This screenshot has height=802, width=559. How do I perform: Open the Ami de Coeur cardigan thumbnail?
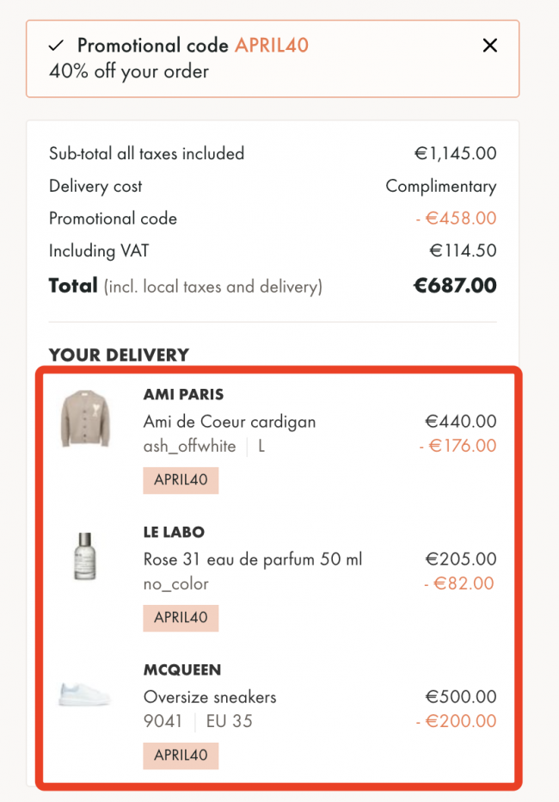tap(85, 418)
